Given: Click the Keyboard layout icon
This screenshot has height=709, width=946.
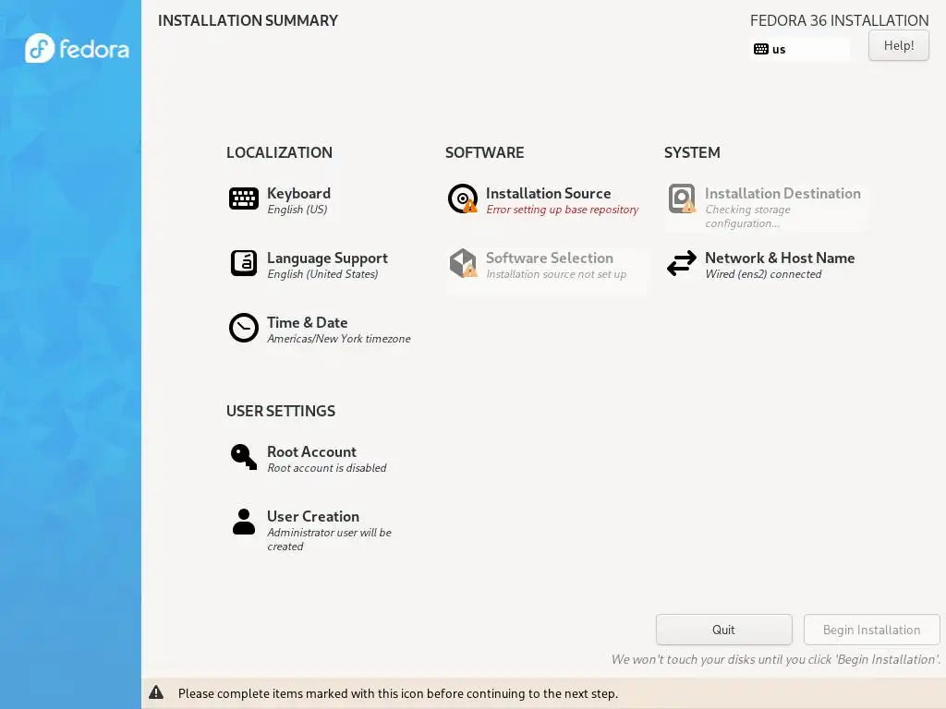Looking at the screenshot, I should click(244, 198).
